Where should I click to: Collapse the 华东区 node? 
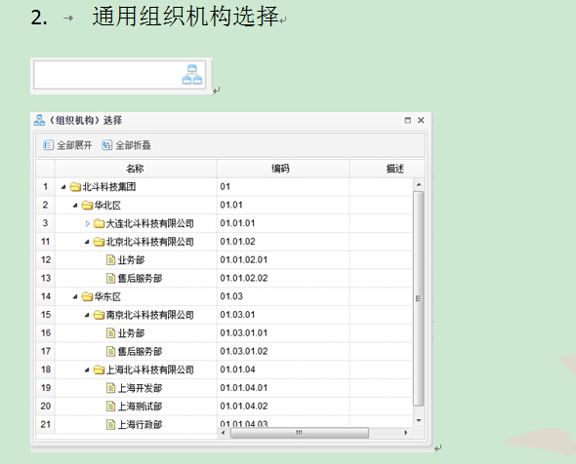tap(75, 296)
